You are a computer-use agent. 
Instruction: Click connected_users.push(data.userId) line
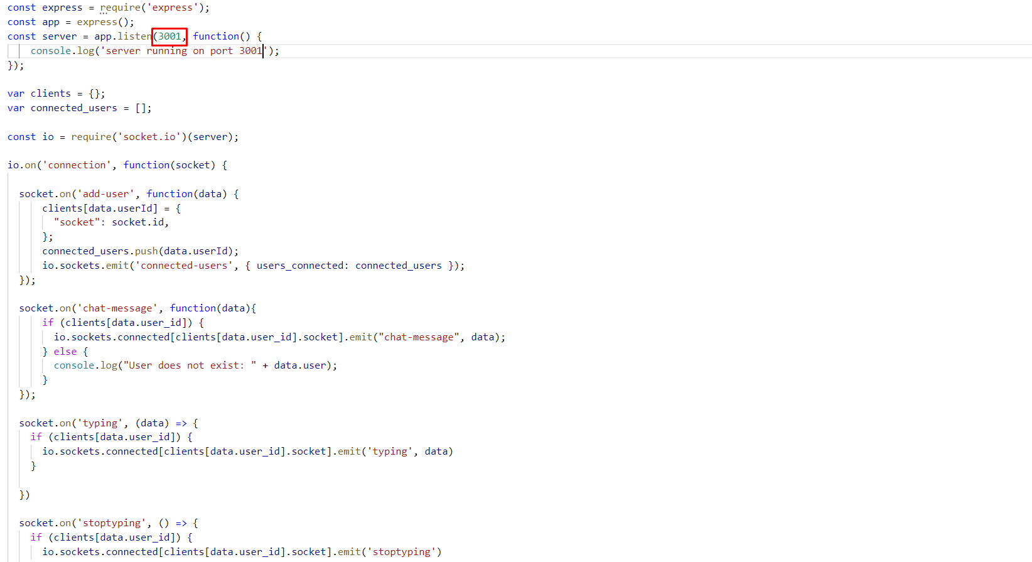141,251
